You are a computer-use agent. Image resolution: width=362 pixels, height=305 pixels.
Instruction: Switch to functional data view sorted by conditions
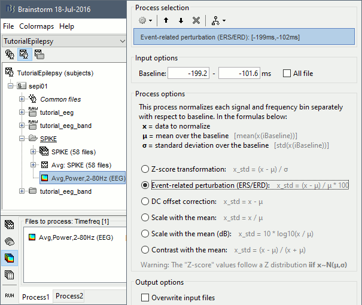point(39,54)
